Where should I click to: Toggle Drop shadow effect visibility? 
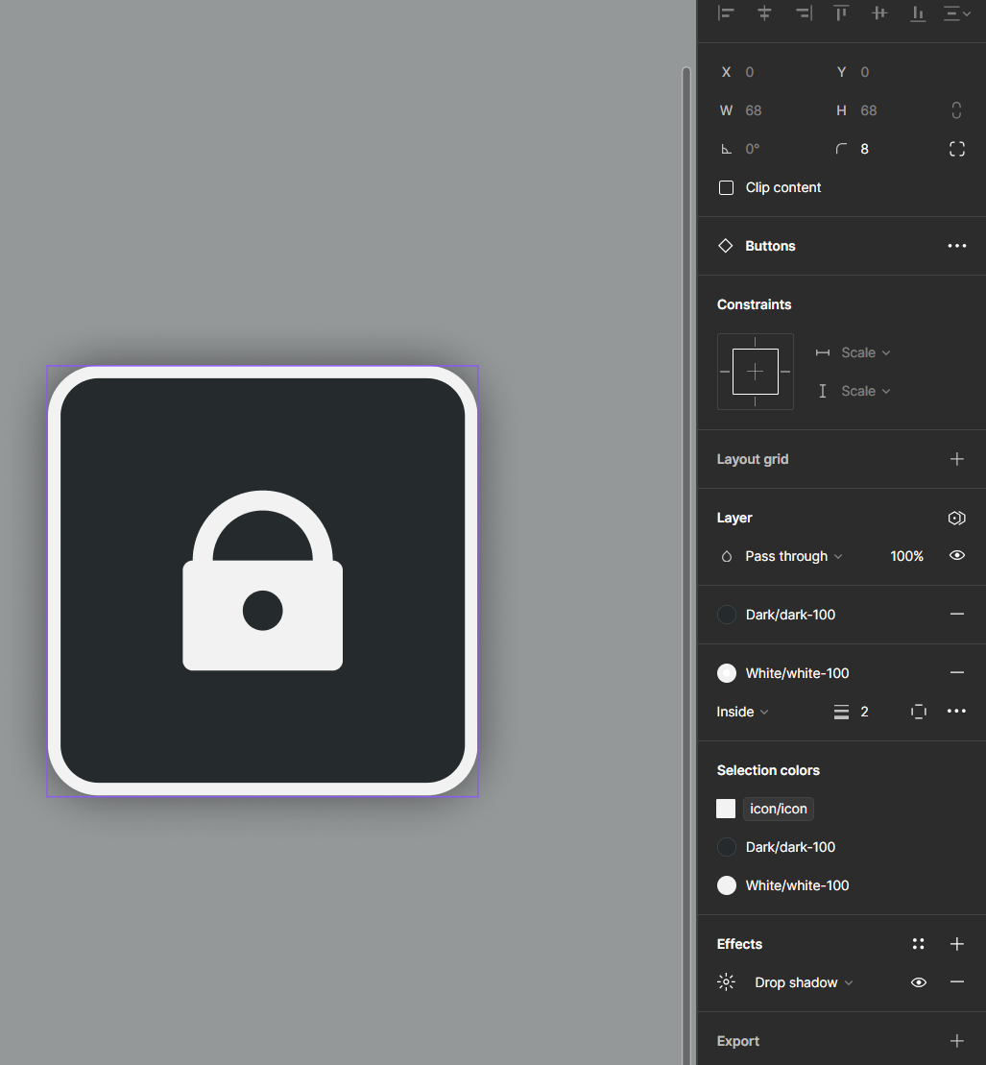tap(919, 982)
